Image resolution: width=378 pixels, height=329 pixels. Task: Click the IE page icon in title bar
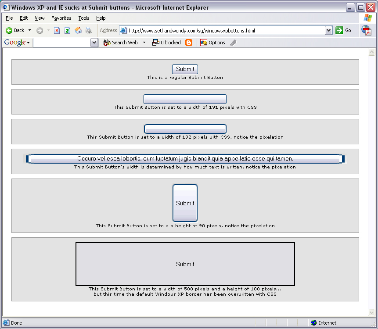6,7
